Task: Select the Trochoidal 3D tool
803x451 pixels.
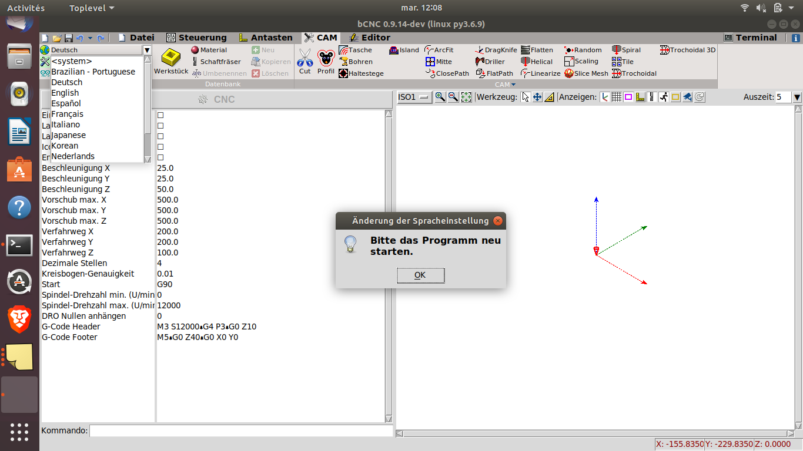Action: click(x=688, y=50)
